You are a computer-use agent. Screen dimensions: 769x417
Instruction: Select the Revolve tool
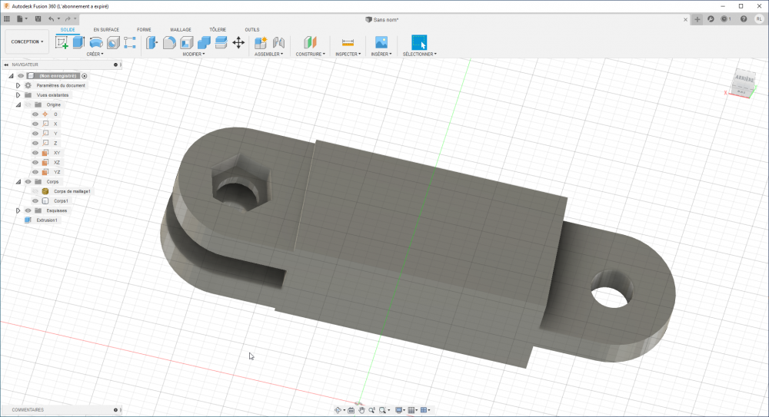coord(95,43)
